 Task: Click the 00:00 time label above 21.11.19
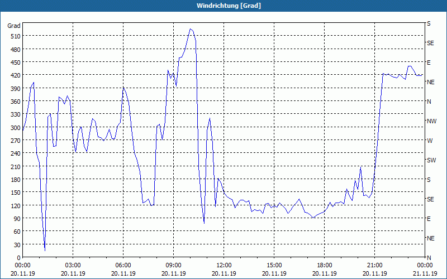tap(425, 266)
